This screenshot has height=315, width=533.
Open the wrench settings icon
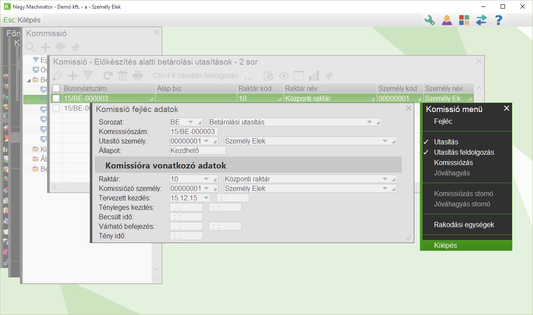pos(429,20)
